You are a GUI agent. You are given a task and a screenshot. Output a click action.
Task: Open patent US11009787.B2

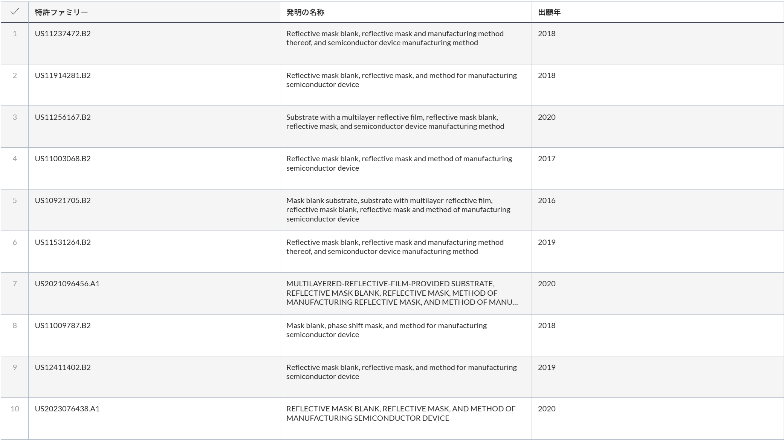pos(63,325)
